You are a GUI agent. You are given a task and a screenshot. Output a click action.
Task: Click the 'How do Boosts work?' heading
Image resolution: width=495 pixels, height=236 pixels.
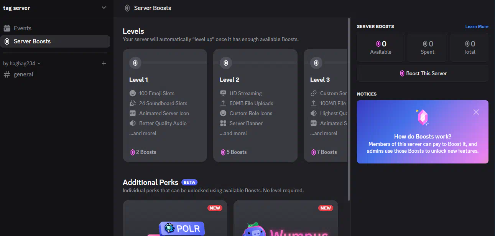point(423,137)
